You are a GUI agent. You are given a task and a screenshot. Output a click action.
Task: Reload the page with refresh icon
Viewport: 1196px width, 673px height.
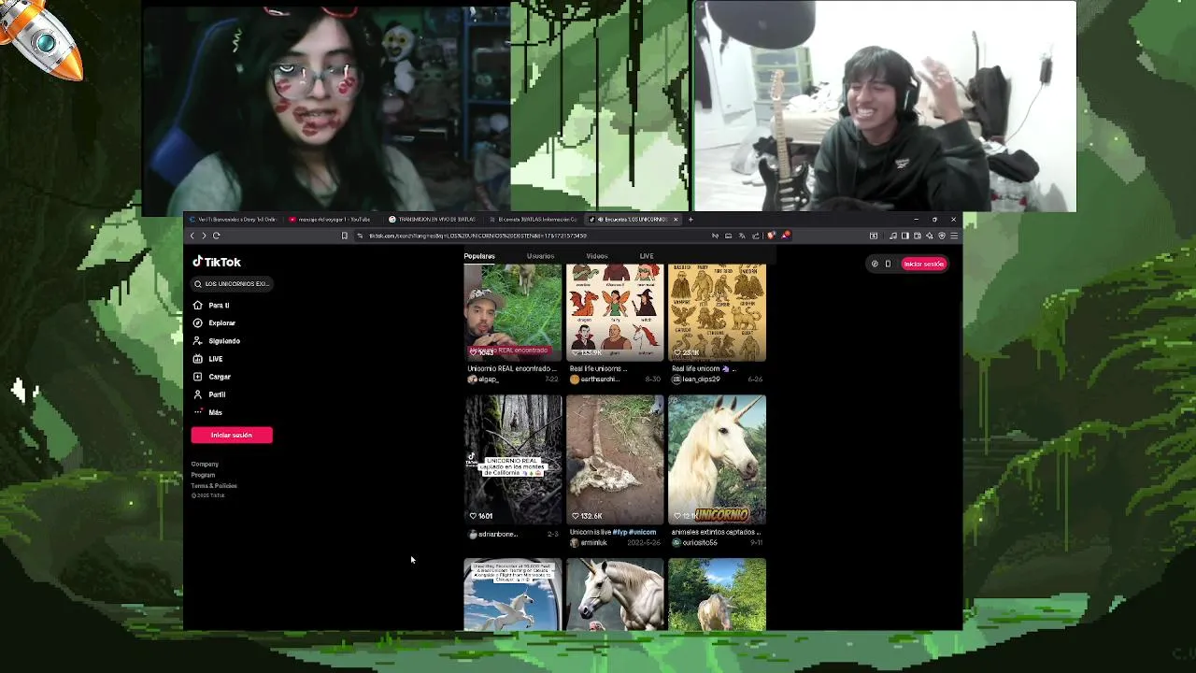pos(216,236)
